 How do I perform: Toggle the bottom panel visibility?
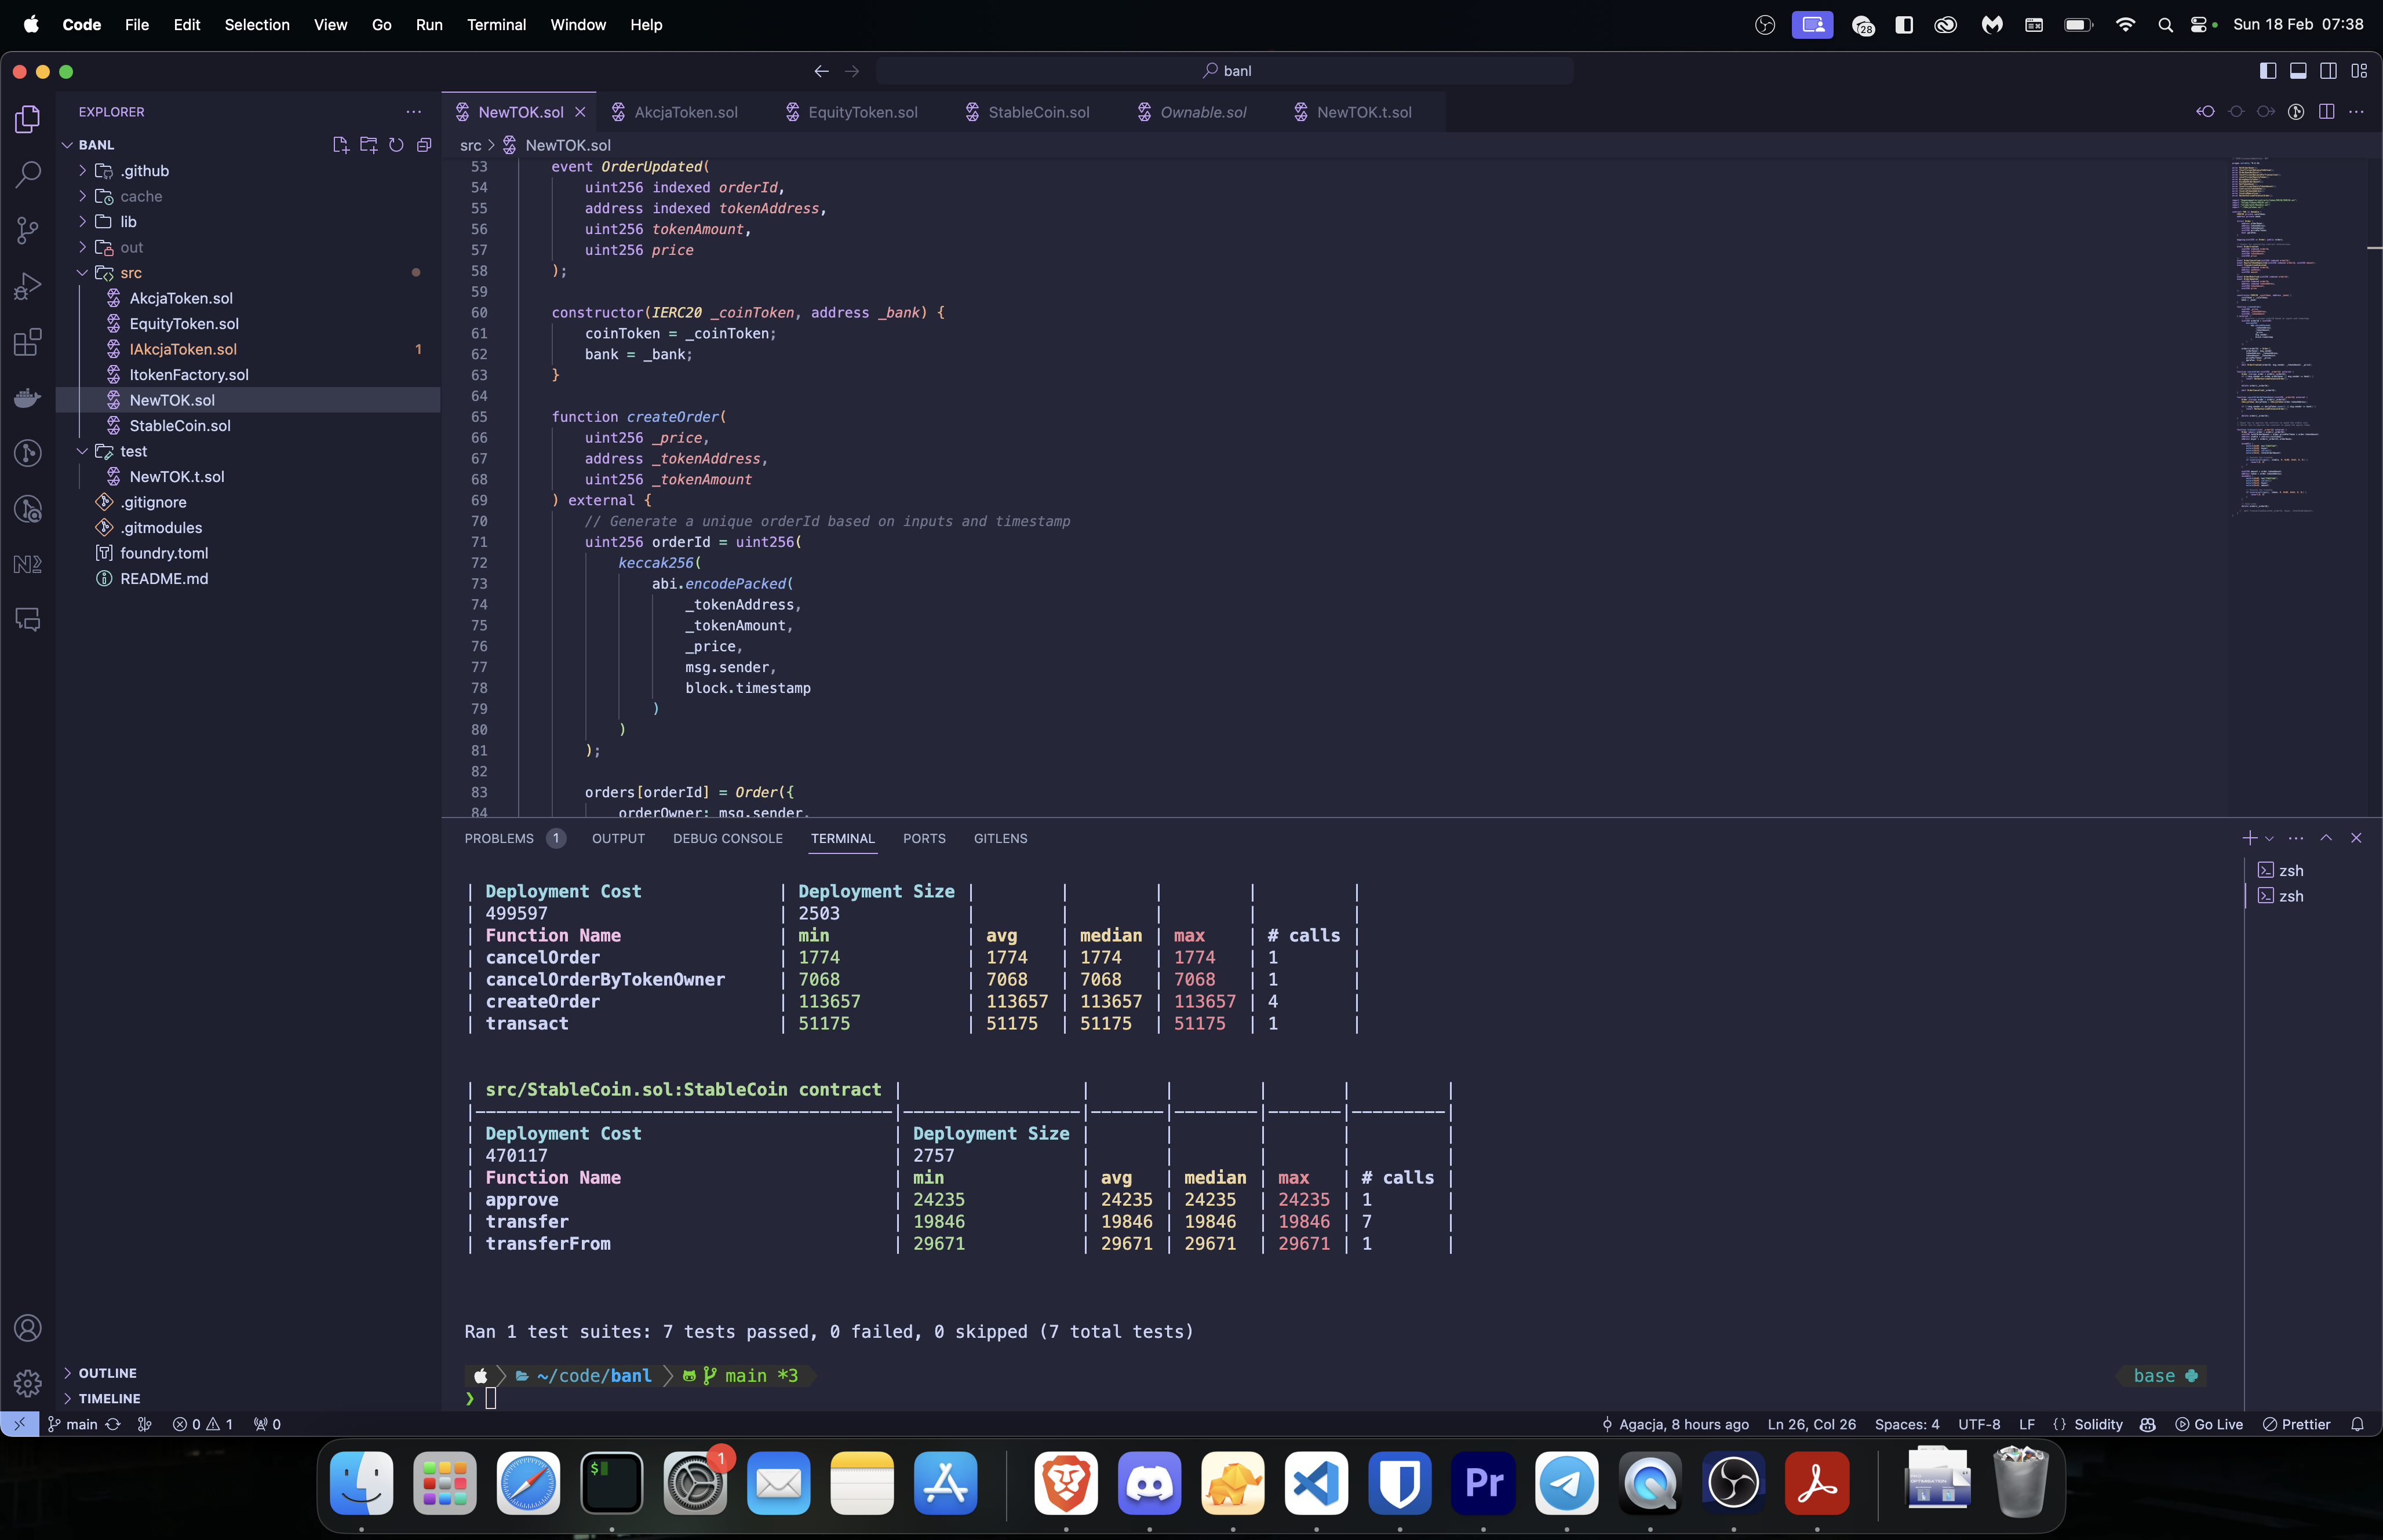2298,71
